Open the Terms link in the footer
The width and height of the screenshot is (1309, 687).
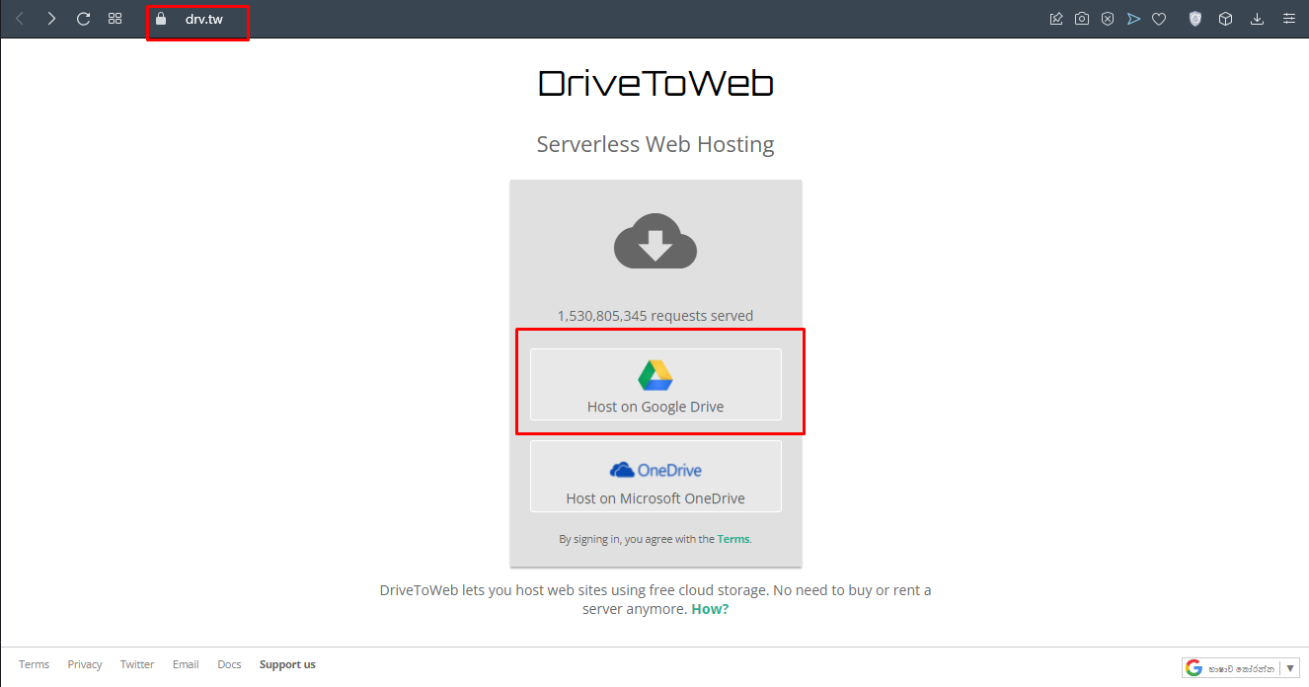tap(34, 664)
